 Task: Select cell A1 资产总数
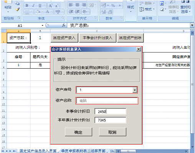tap(18, 38)
